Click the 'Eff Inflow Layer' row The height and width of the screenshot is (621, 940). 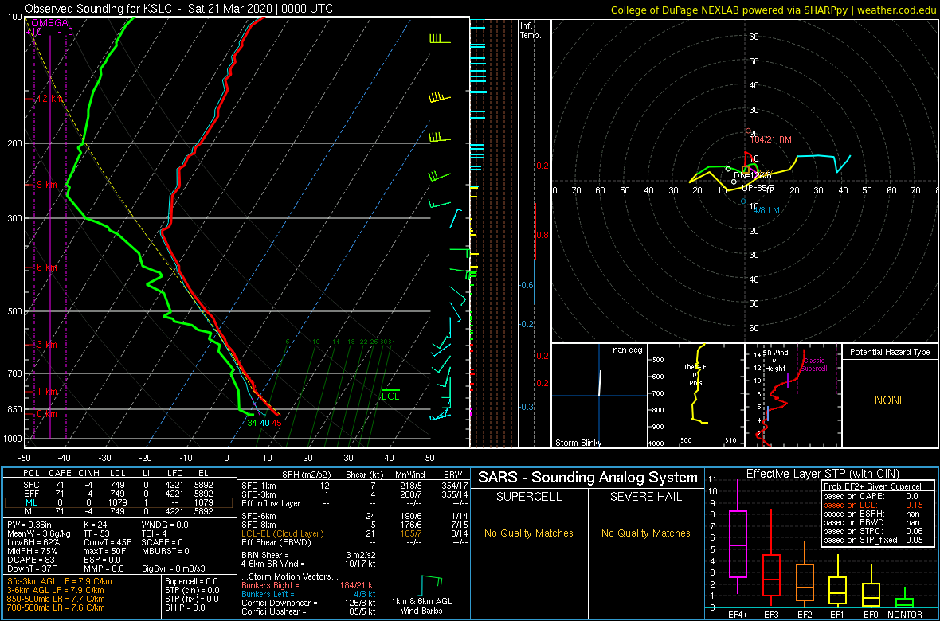tap(354, 502)
